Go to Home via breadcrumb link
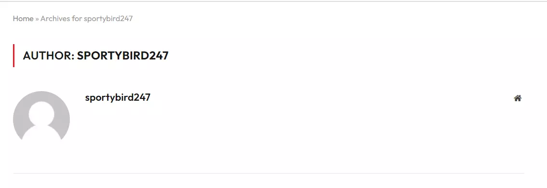 23,18
